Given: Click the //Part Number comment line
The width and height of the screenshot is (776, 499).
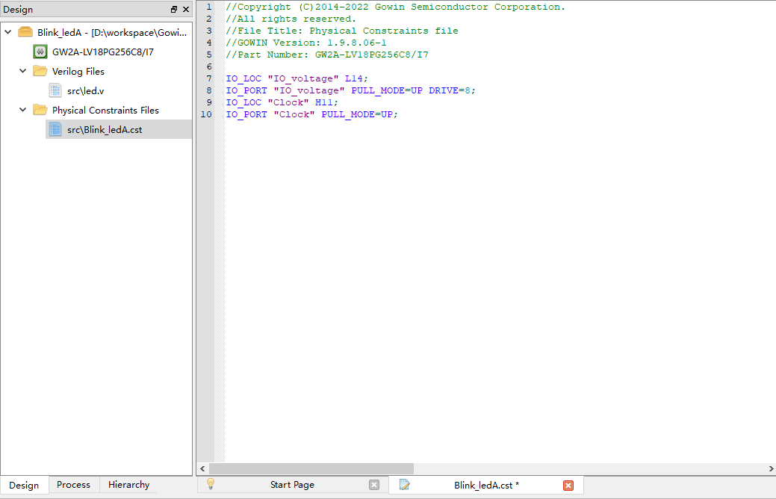Looking at the screenshot, I should coord(327,55).
